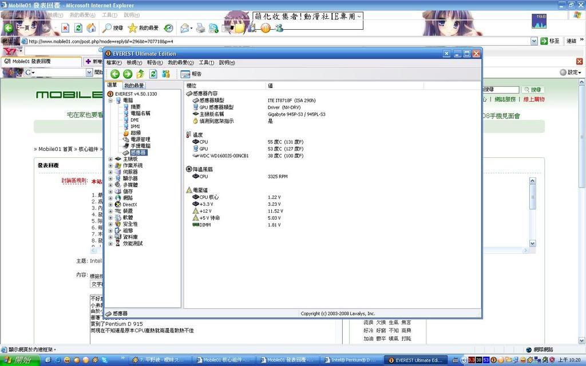Click the Windows 開始 Start button
The image size is (586, 366).
pos(20,360)
